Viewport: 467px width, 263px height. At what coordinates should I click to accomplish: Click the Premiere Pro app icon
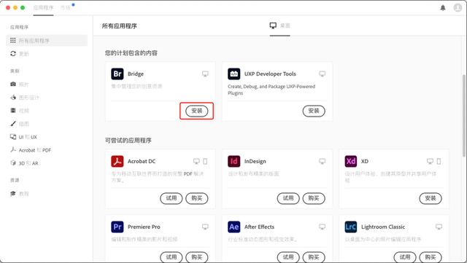117,227
